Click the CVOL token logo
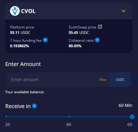The image size is (138, 132). [15, 11]
